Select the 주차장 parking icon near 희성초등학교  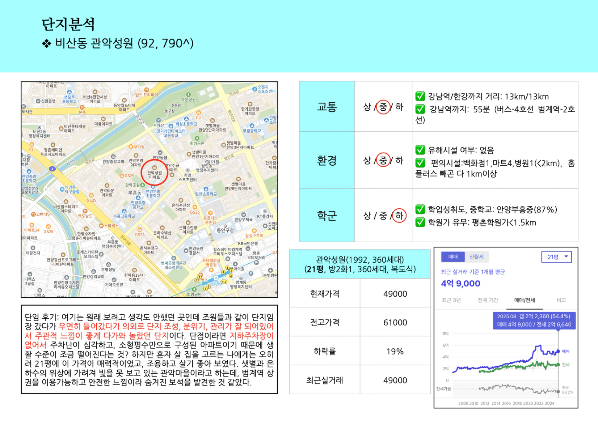(158, 120)
